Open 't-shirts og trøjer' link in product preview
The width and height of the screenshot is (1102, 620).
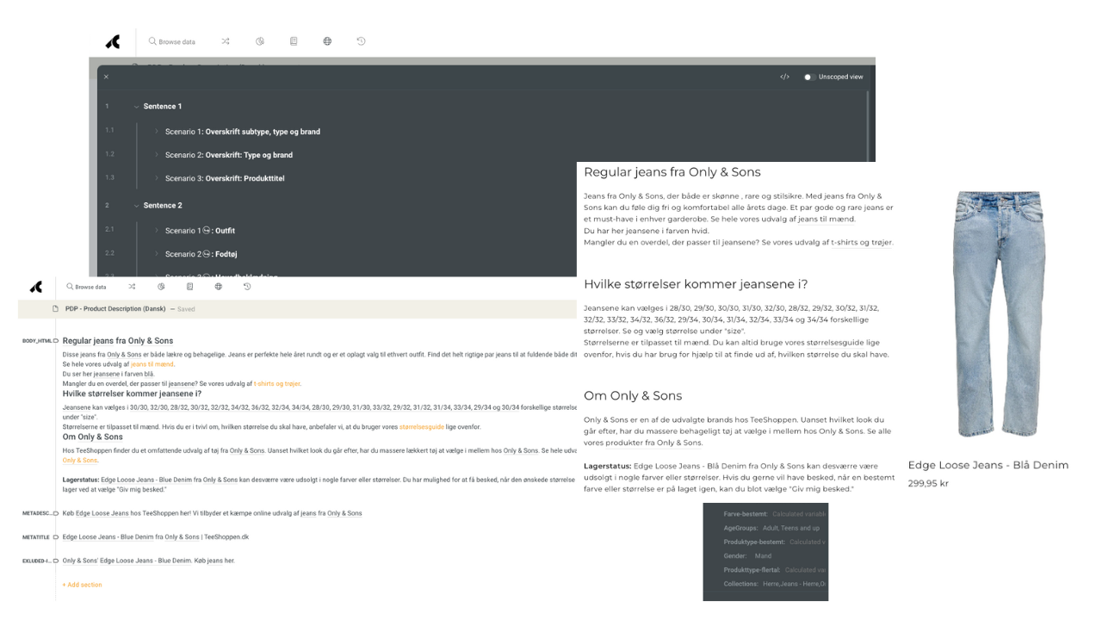point(862,242)
